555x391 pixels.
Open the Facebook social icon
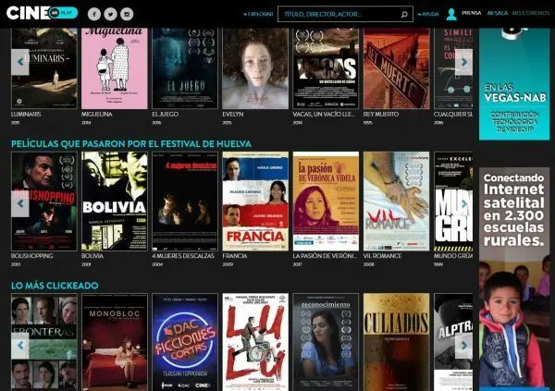pos(94,14)
